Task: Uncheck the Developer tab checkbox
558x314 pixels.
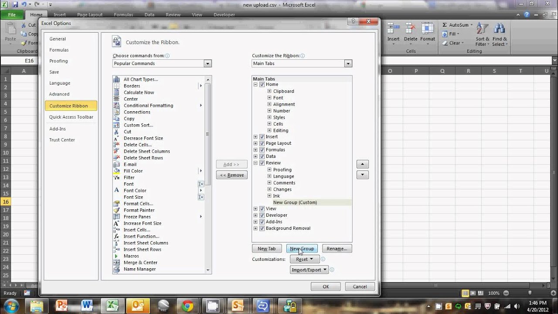Action: [262, 215]
